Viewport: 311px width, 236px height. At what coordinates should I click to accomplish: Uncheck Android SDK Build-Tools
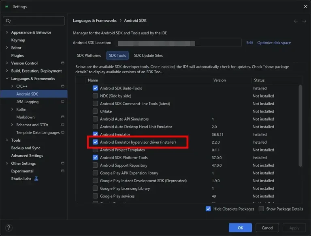[95, 88]
